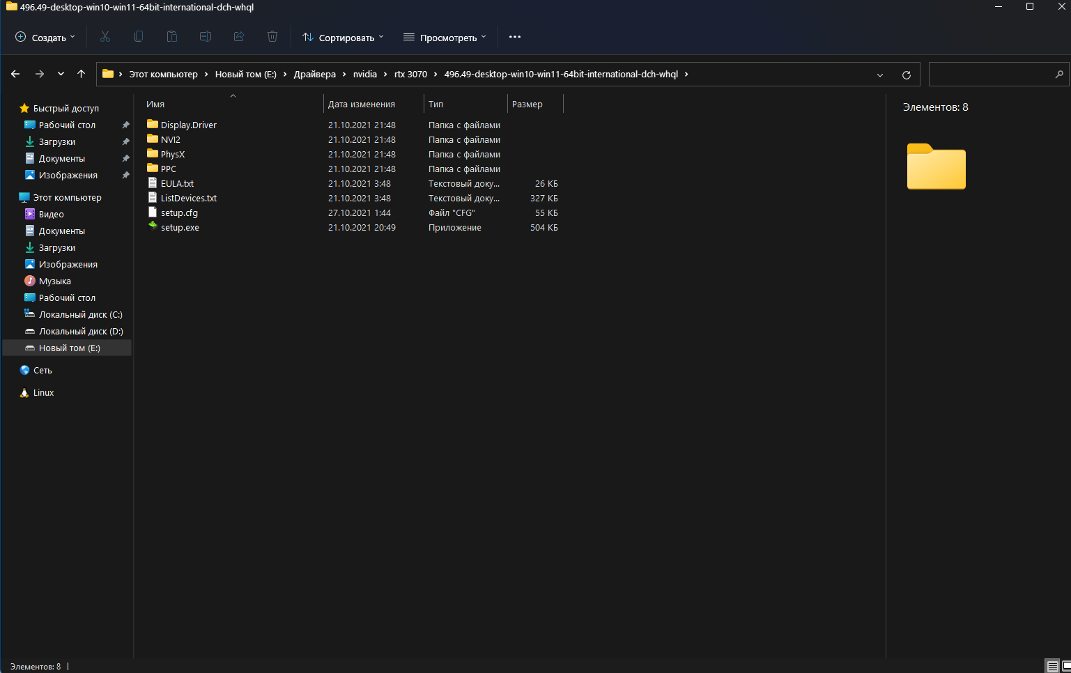Expand chevron after Драйвера breadcrumb
This screenshot has width=1071, height=673.
coord(344,74)
